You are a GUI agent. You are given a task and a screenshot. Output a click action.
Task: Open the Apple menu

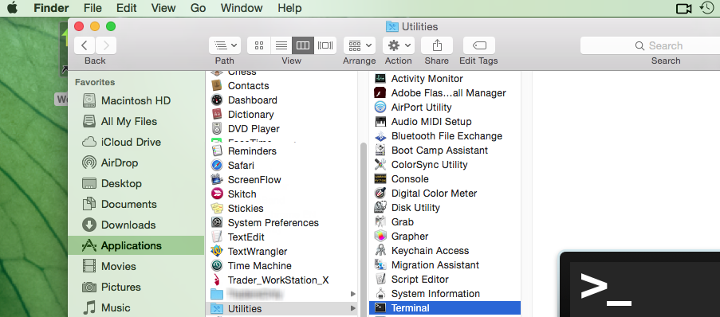coord(13,8)
